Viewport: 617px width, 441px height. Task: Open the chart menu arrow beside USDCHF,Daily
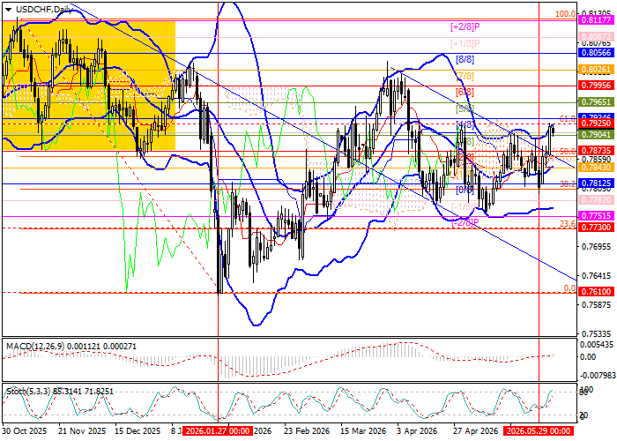(x=8, y=10)
